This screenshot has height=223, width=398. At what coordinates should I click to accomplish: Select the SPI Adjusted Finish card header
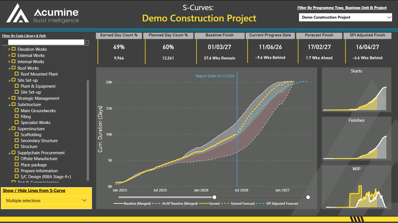(x=368, y=36)
